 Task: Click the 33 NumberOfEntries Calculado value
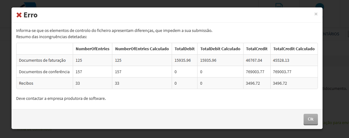coord(117,83)
